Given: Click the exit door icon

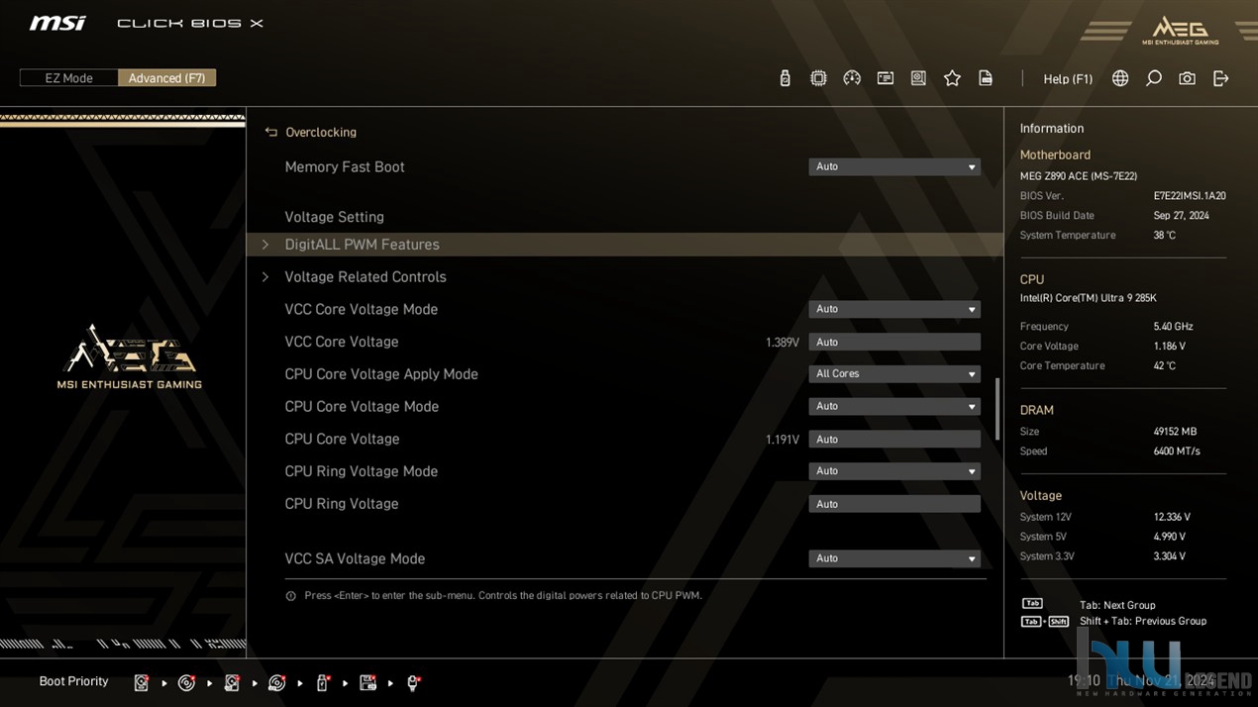Looking at the screenshot, I should coord(1220,78).
